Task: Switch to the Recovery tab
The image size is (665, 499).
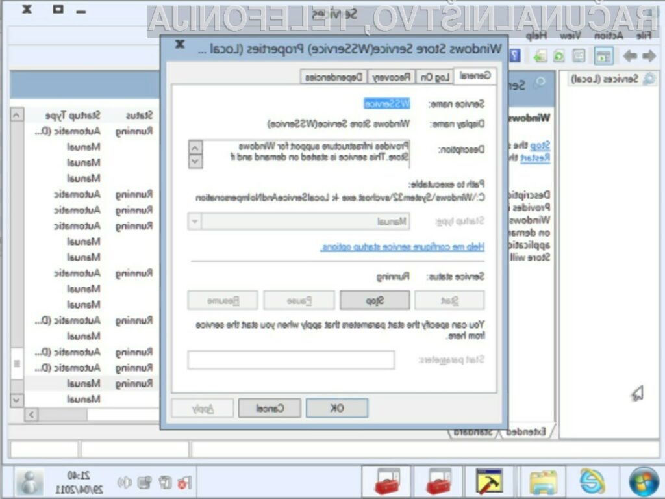Action: [392, 77]
